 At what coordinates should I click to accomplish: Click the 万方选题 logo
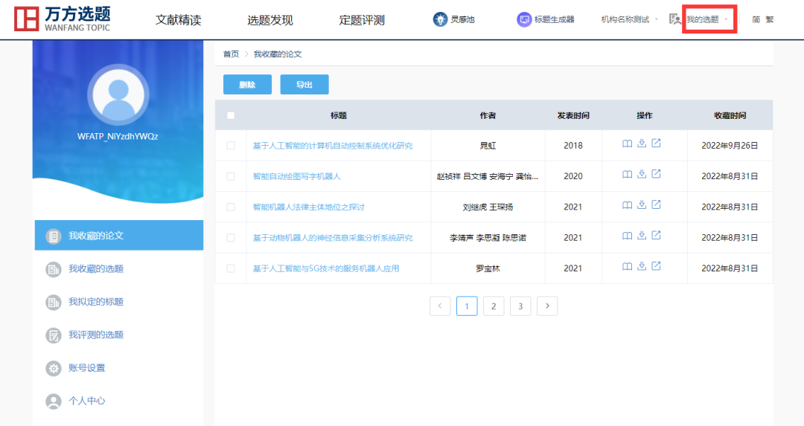click(x=63, y=20)
